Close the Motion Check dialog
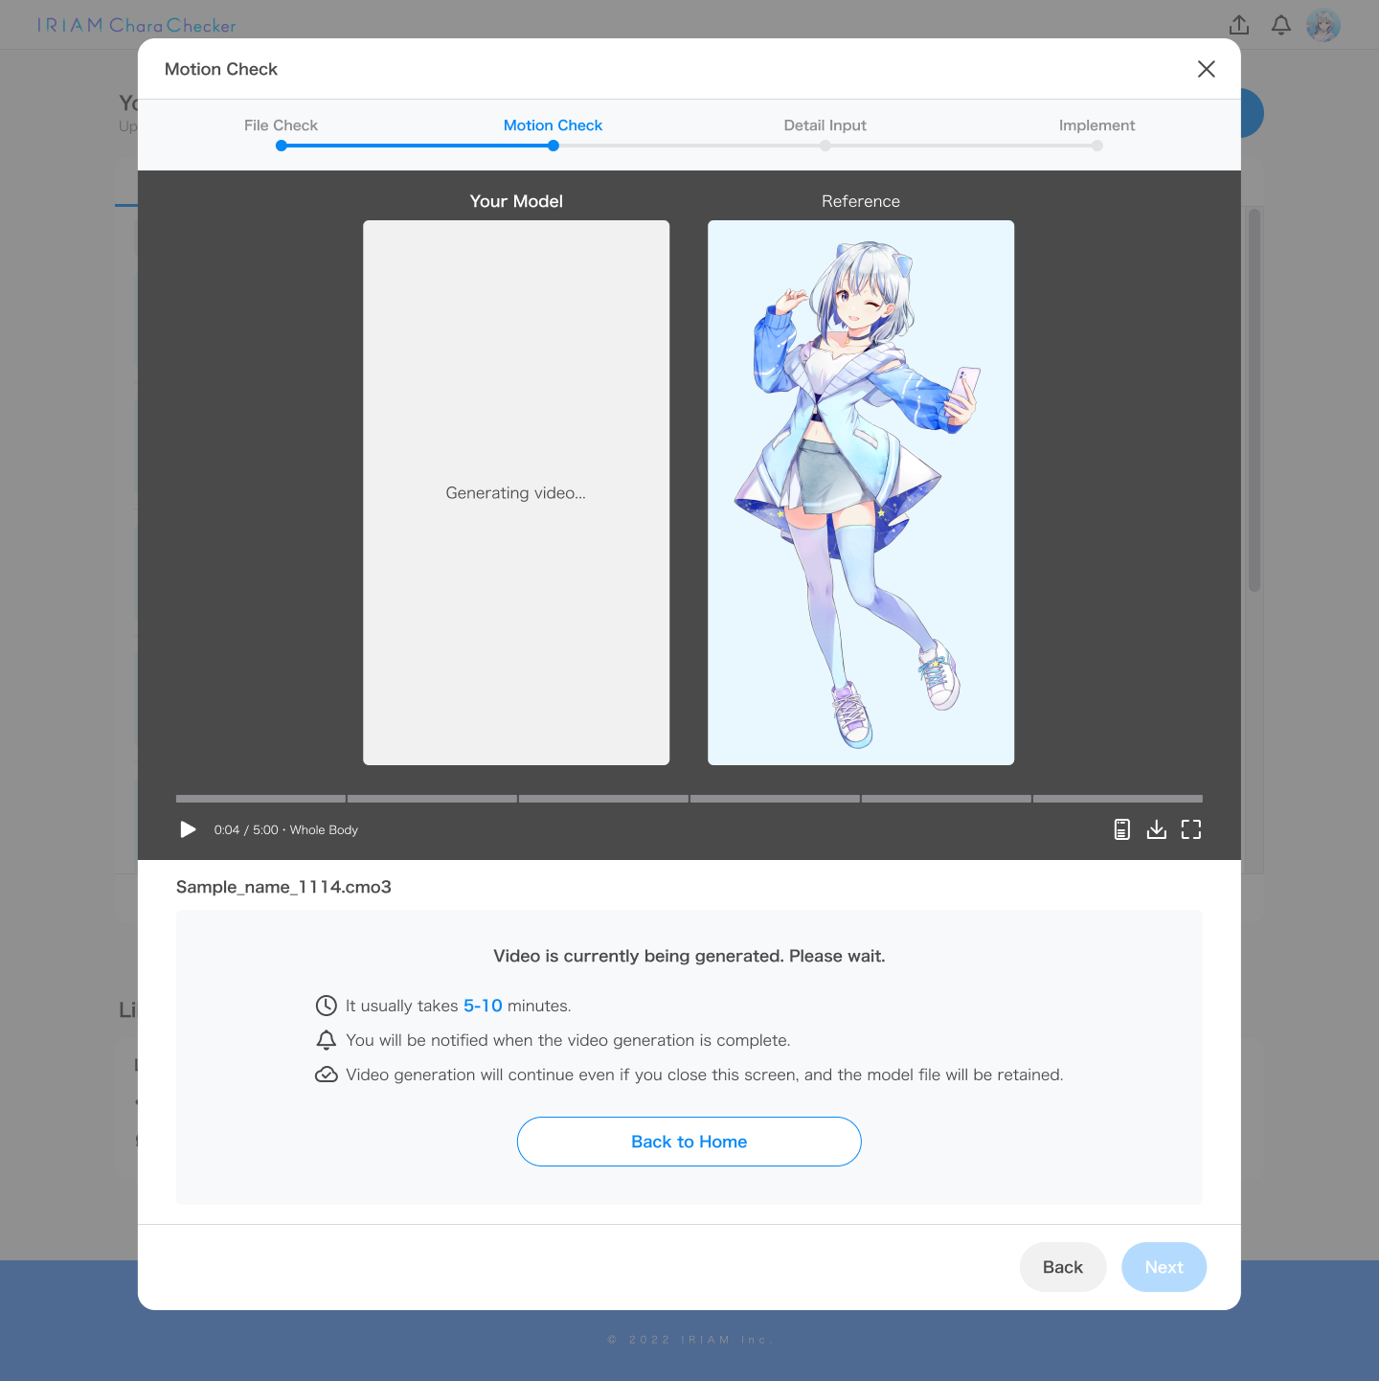The height and width of the screenshot is (1381, 1379). (x=1207, y=69)
